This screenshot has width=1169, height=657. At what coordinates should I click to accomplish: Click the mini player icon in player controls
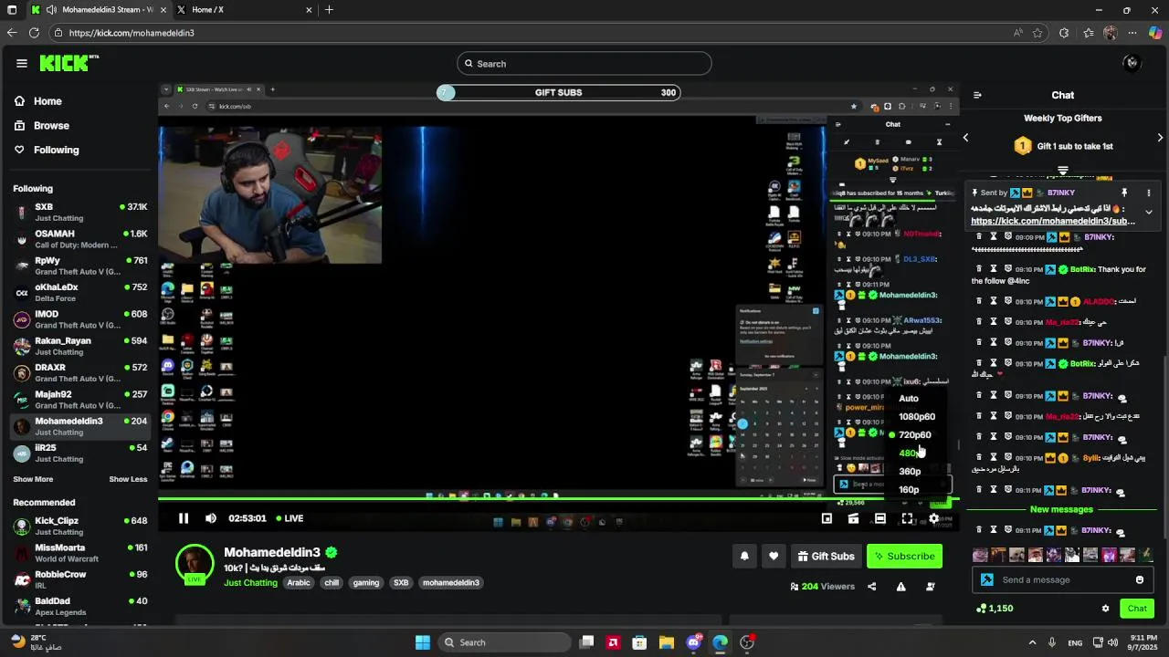tap(827, 518)
